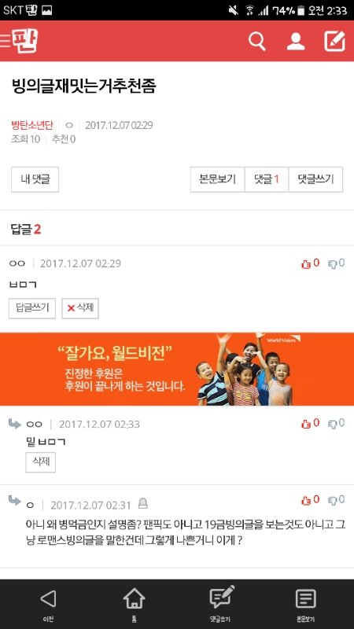354x629 pixels.
Task: Tap the 댓글쓰기 tab button
Action: pos(315,179)
